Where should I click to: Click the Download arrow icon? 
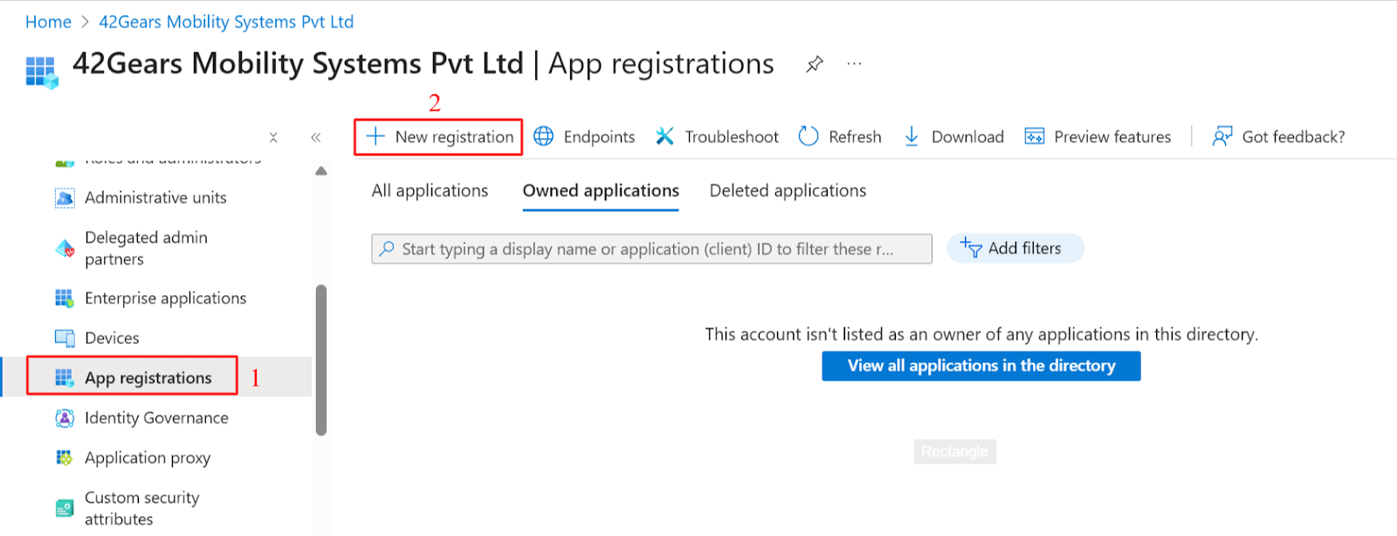tap(912, 136)
